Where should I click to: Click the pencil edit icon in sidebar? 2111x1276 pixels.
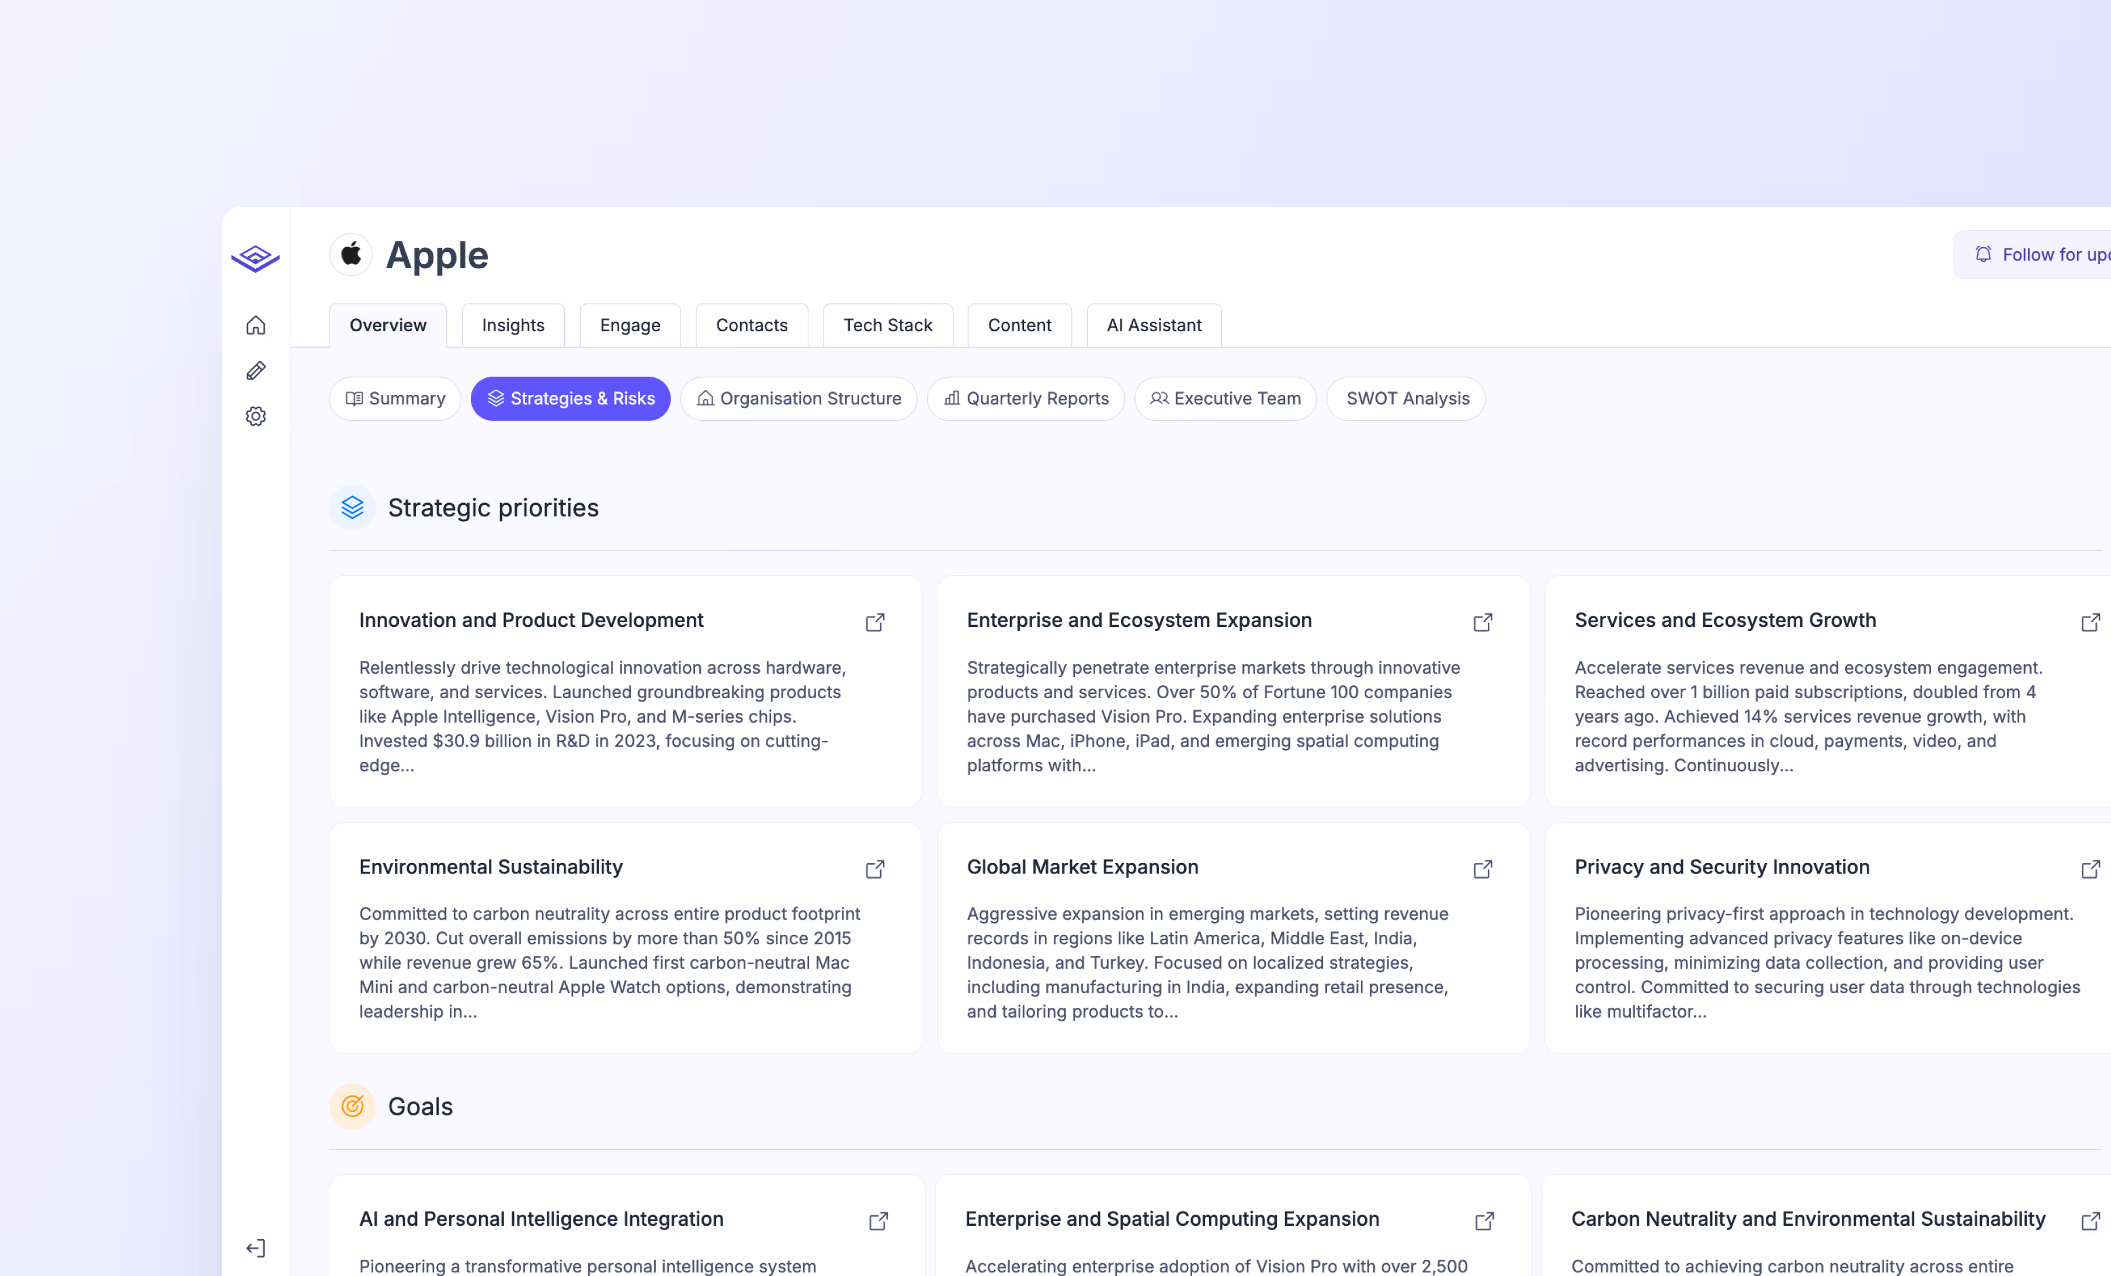click(x=255, y=370)
